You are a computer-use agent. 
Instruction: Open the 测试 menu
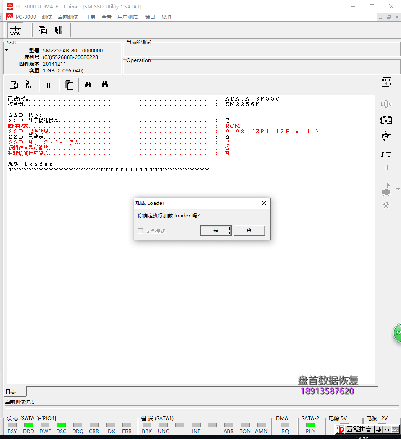pos(47,17)
